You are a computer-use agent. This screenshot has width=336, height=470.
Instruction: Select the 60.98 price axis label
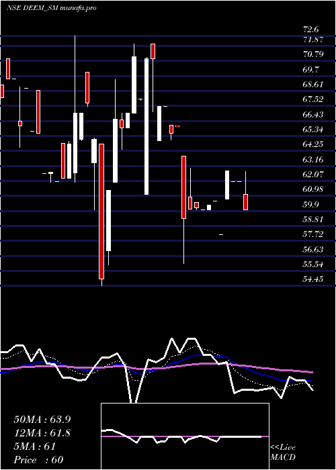[x=313, y=189]
